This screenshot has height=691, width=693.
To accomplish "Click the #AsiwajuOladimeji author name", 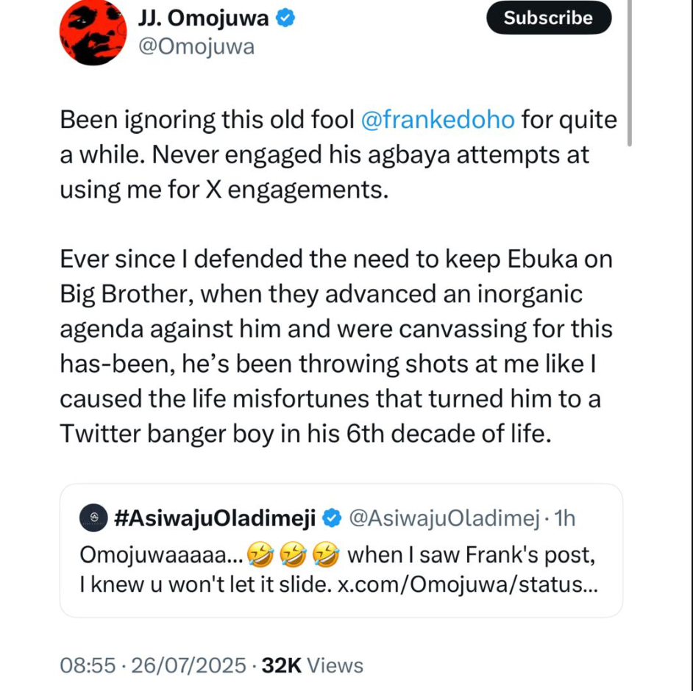I will (216, 518).
